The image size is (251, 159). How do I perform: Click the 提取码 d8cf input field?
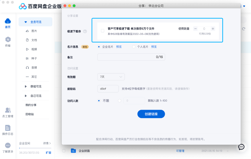pyautogui.click(x=108, y=89)
